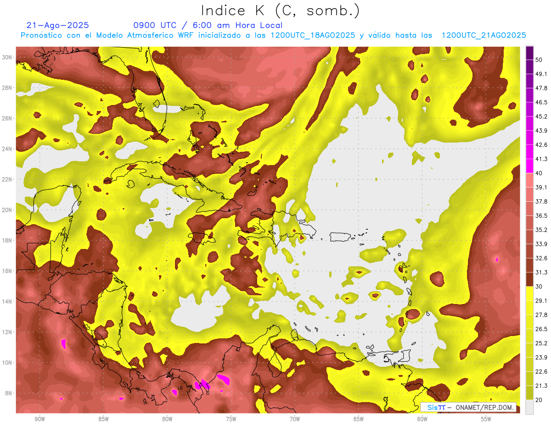This screenshot has height=425, width=551.
Task: Click the 'Pronostico con el Modelo Atmosferico WRF' line
Action: click(273, 35)
